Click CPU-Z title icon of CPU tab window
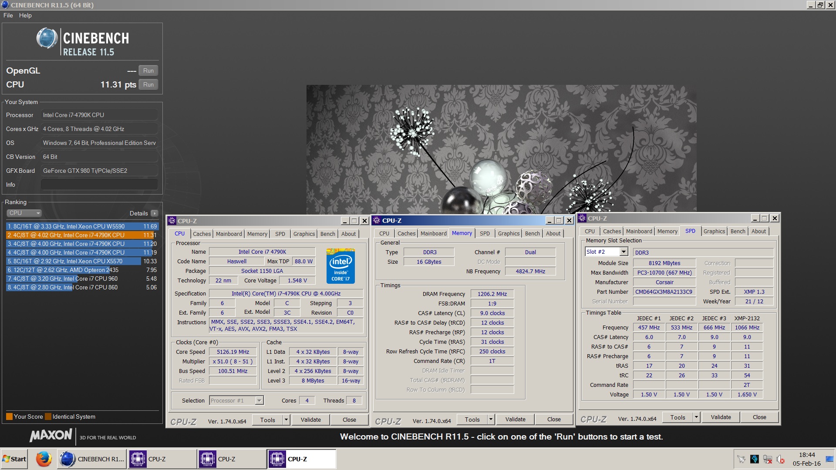Viewport: 836px width, 470px height. [172, 221]
